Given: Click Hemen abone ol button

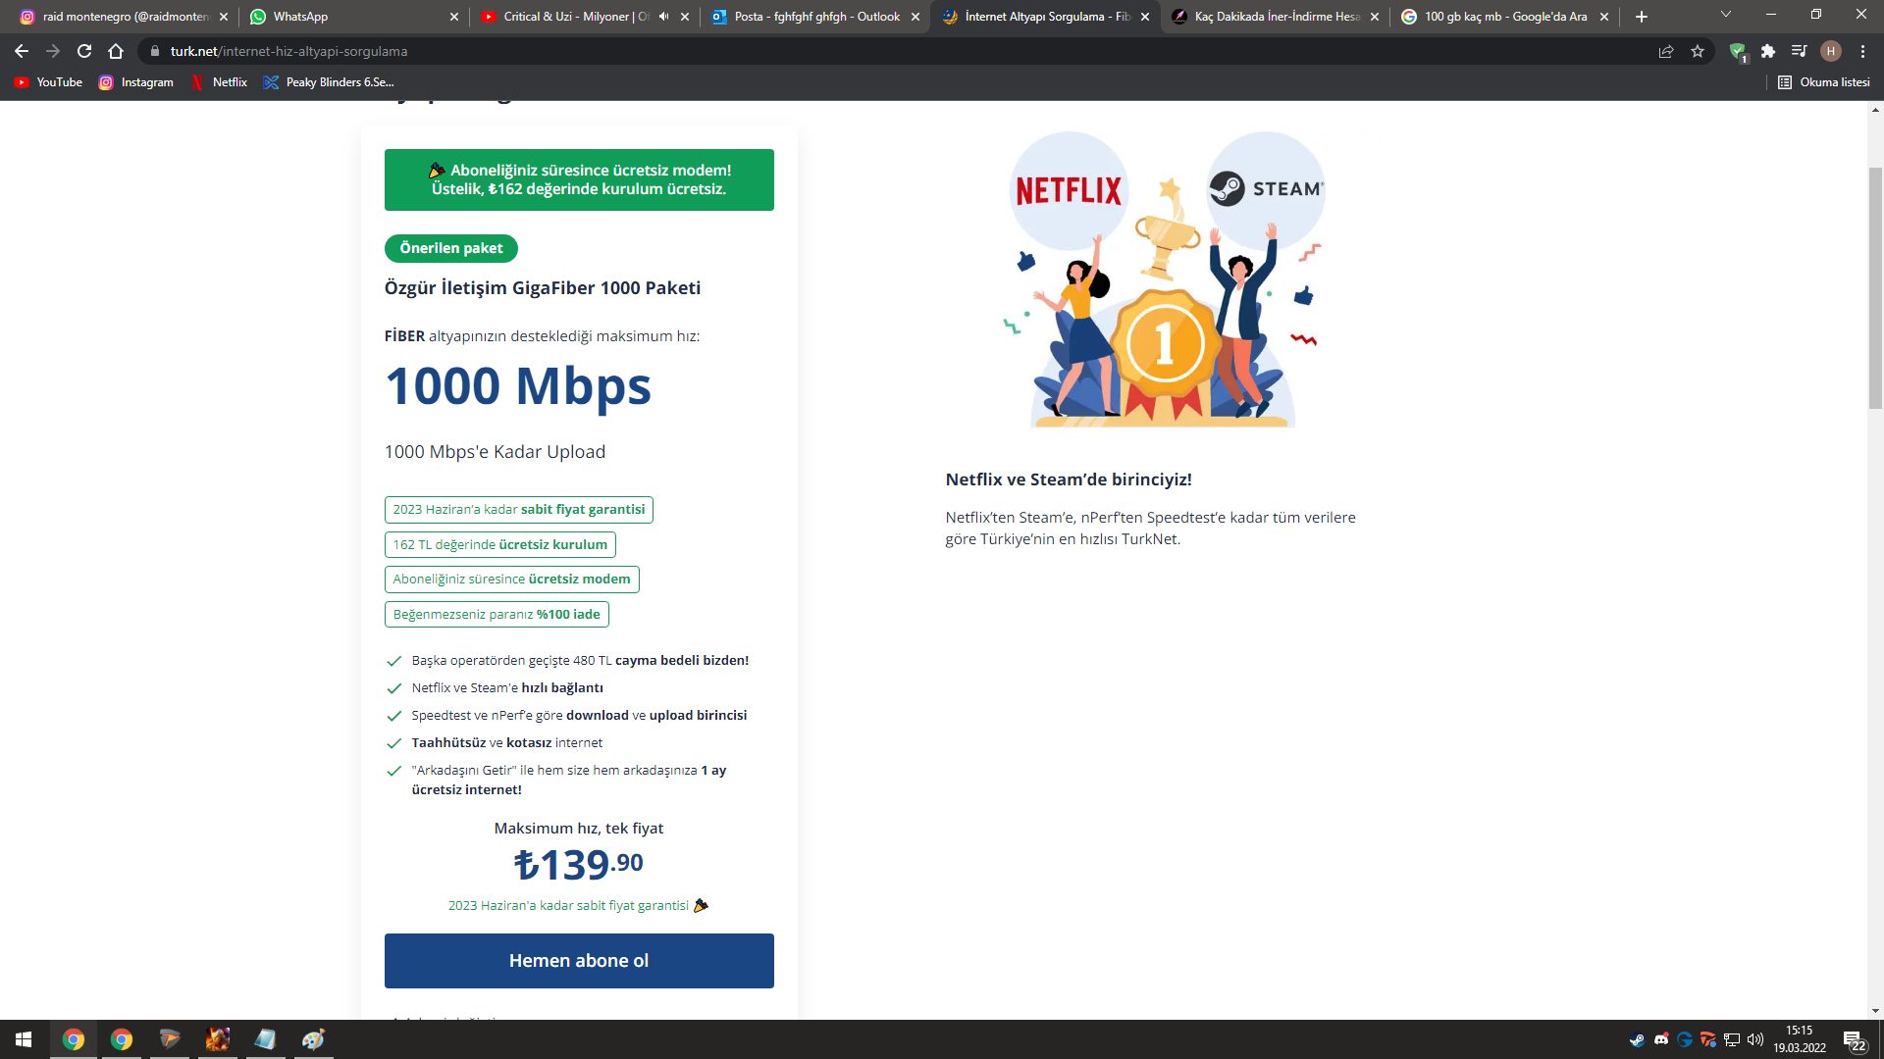Looking at the screenshot, I should click(x=579, y=961).
